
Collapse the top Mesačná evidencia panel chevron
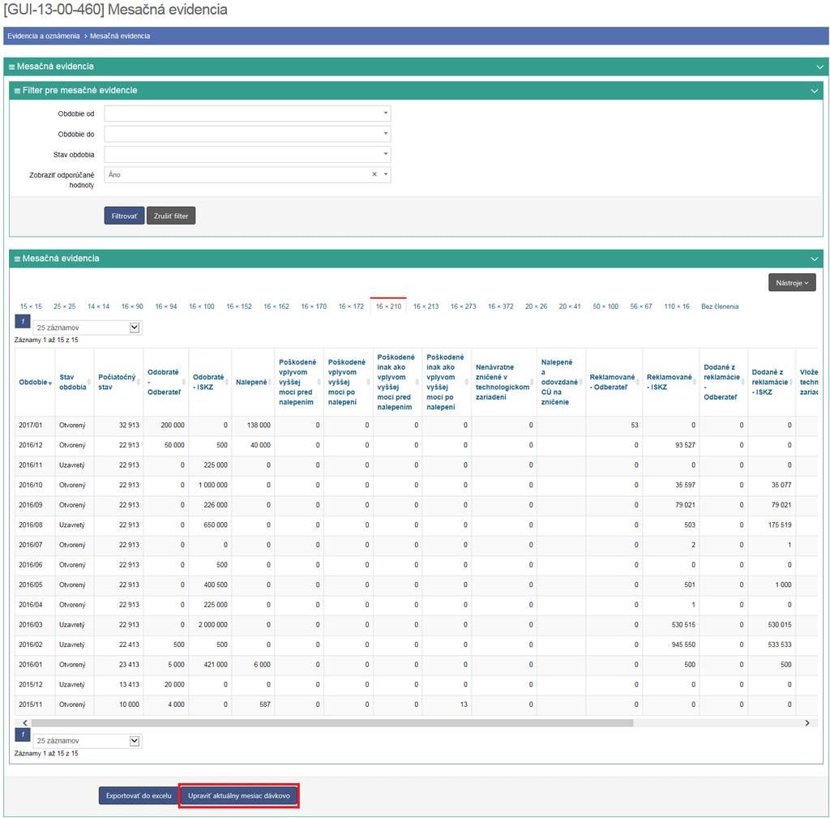pos(819,66)
